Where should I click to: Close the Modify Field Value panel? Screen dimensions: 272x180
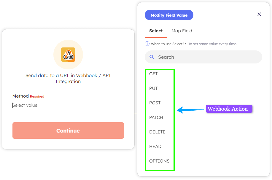pos(259,14)
